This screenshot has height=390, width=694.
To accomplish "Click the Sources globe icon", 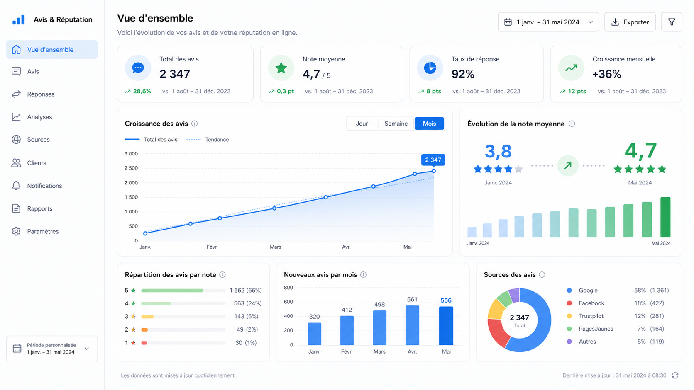I will point(16,140).
